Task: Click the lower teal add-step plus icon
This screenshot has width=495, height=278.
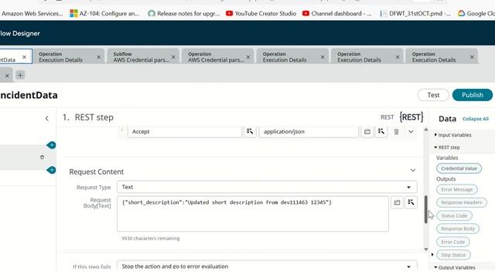Action: coord(51,170)
